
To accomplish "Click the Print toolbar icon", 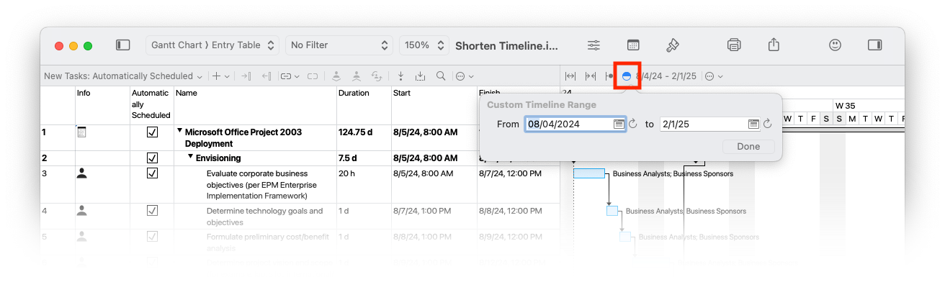I will (734, 45).
